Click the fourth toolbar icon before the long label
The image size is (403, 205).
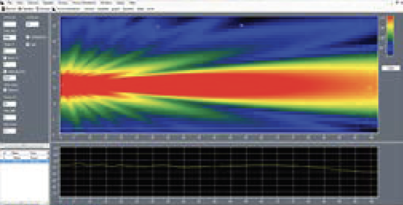54,9
